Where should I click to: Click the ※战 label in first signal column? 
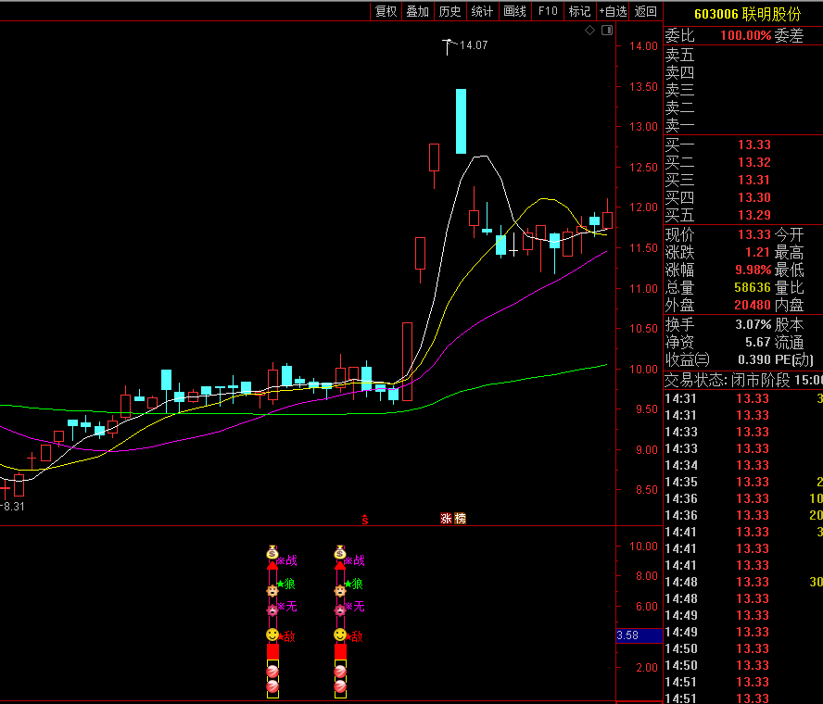(x=287, y=560)
